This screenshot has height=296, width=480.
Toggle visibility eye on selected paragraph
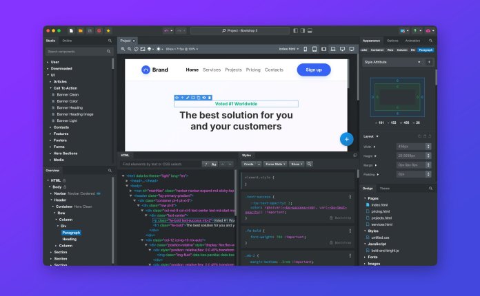click(204, 98)
